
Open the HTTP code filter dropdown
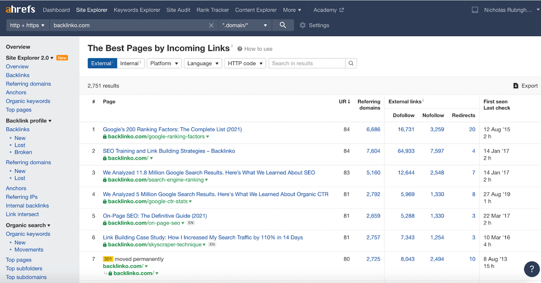(245, 63)
